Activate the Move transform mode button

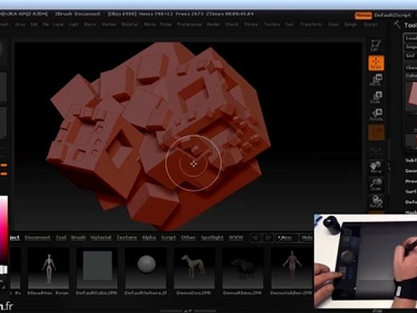click(x=376, y=80)
